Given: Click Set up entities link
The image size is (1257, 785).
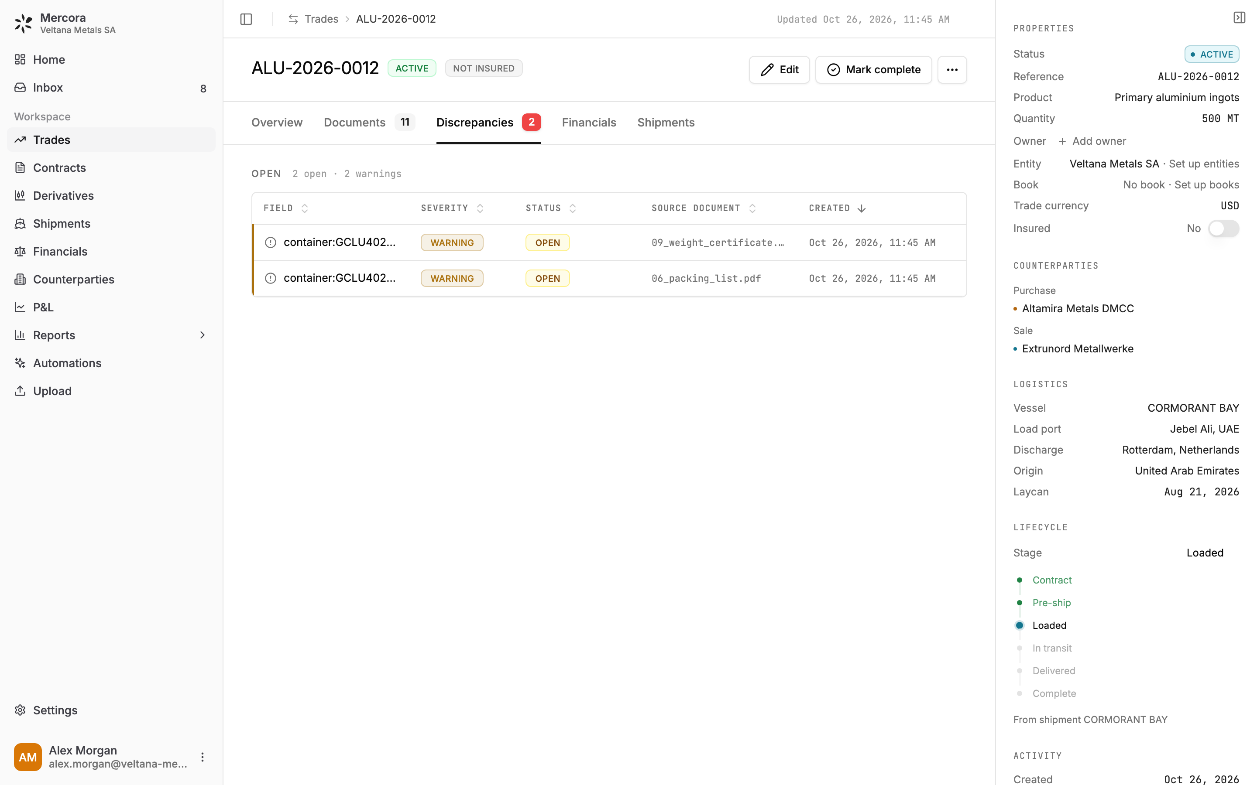Looking at the screenshot, I should click(x=1203, y=164).
